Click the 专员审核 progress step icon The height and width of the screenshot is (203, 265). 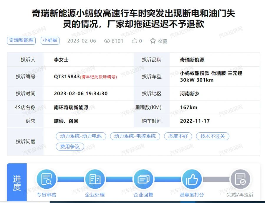click(x=47, y=179)
